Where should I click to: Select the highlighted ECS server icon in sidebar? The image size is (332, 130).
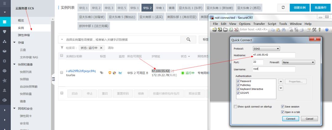5,22
